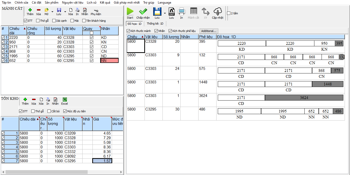
Task: Click the Additional... button
Action: point(209,31)
